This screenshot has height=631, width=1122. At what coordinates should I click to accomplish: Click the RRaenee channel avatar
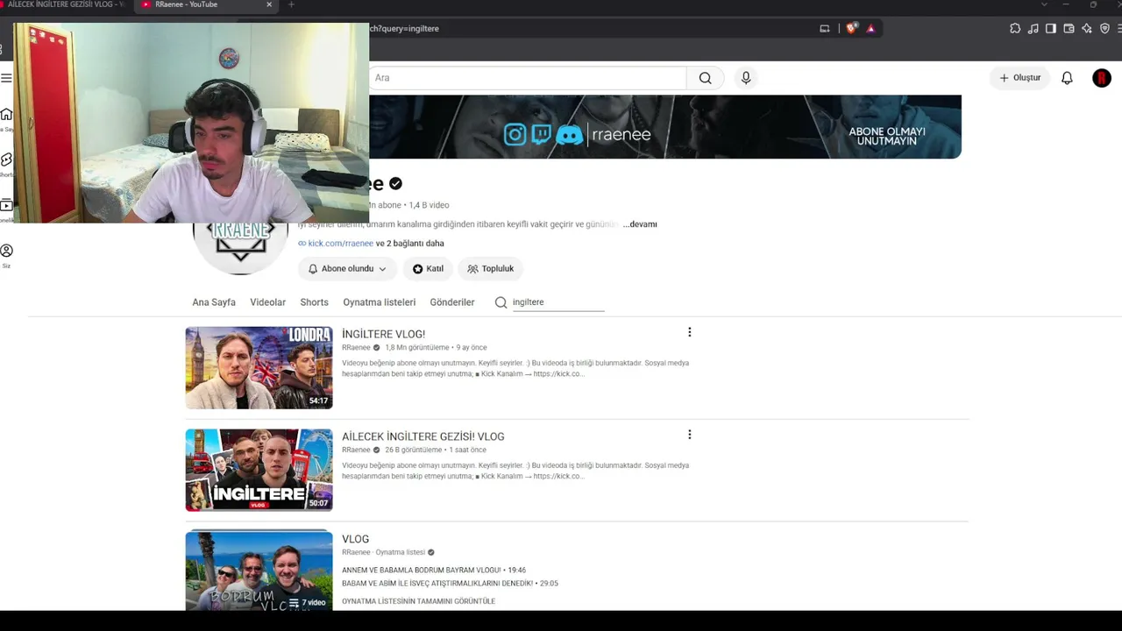pos(240,248)
